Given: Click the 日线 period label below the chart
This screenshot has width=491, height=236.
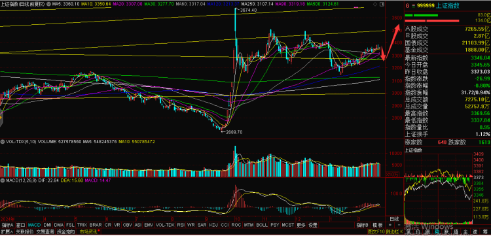Looking at the screenshot, I should coord(394,218).
